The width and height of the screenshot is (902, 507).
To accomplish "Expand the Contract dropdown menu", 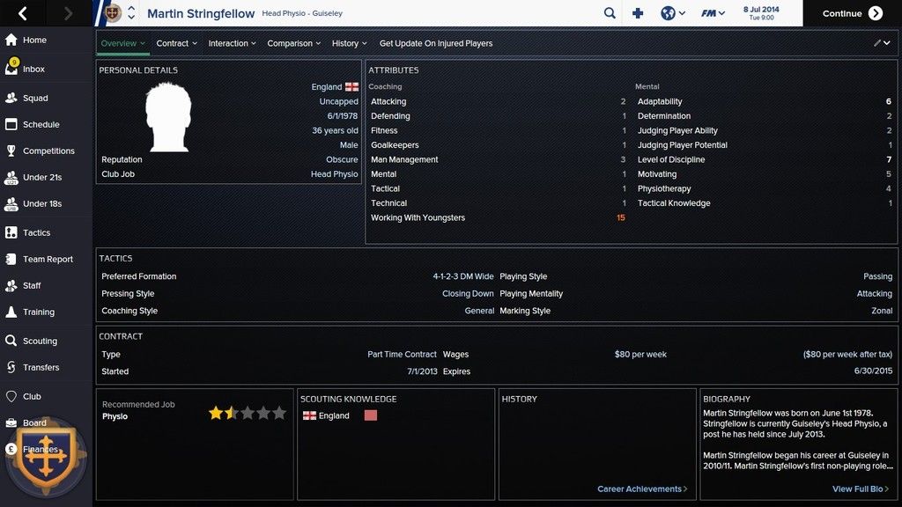I will pyautogui.click(x=176, y=43).
